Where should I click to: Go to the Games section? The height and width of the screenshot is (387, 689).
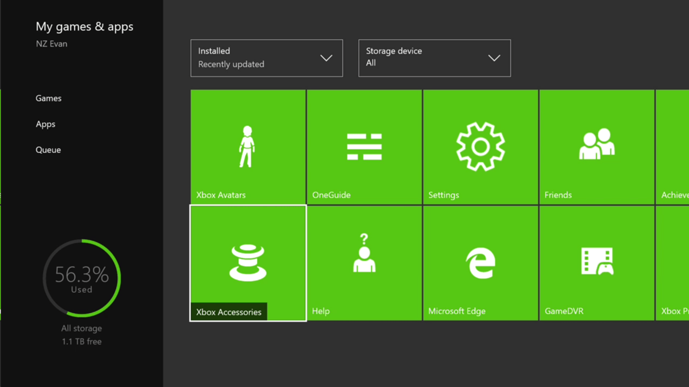tap(48, 98)
